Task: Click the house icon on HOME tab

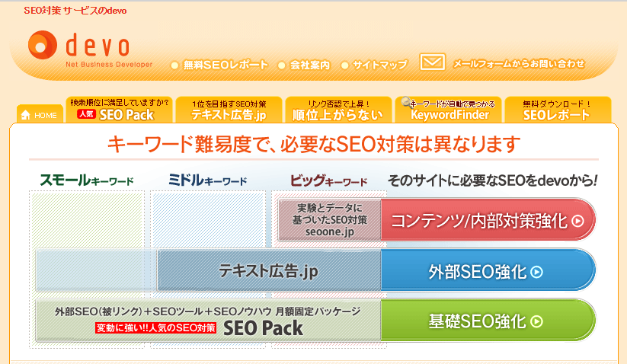Action: pos(26,116)
